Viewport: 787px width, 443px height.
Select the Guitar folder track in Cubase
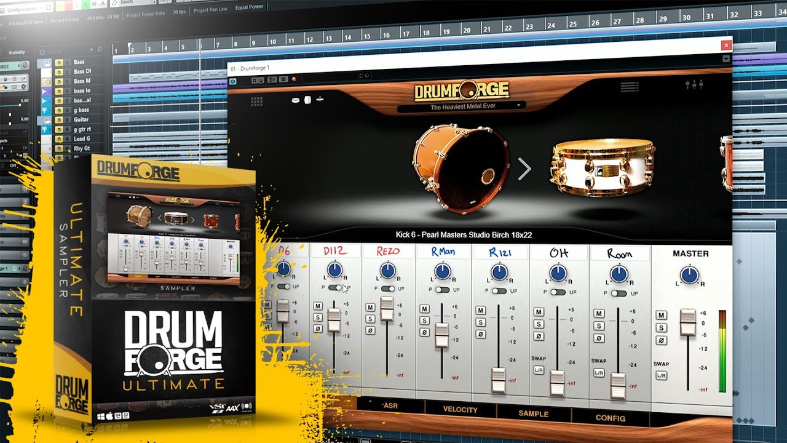[81, 119]
